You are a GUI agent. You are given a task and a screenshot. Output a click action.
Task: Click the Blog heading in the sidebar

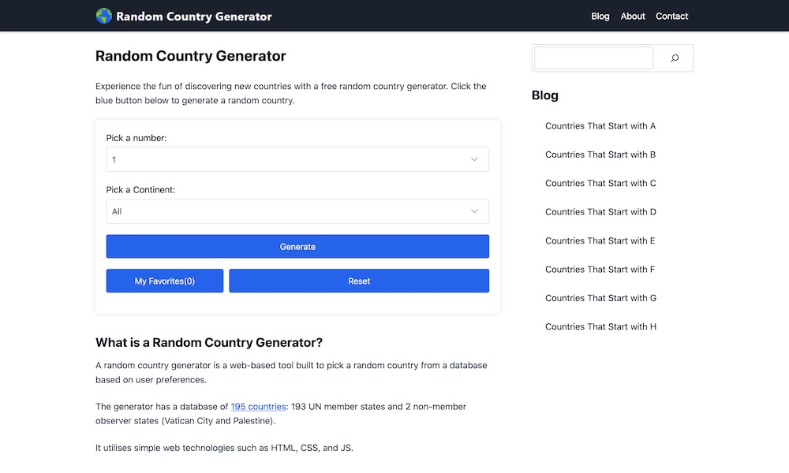tap(544, 95)
